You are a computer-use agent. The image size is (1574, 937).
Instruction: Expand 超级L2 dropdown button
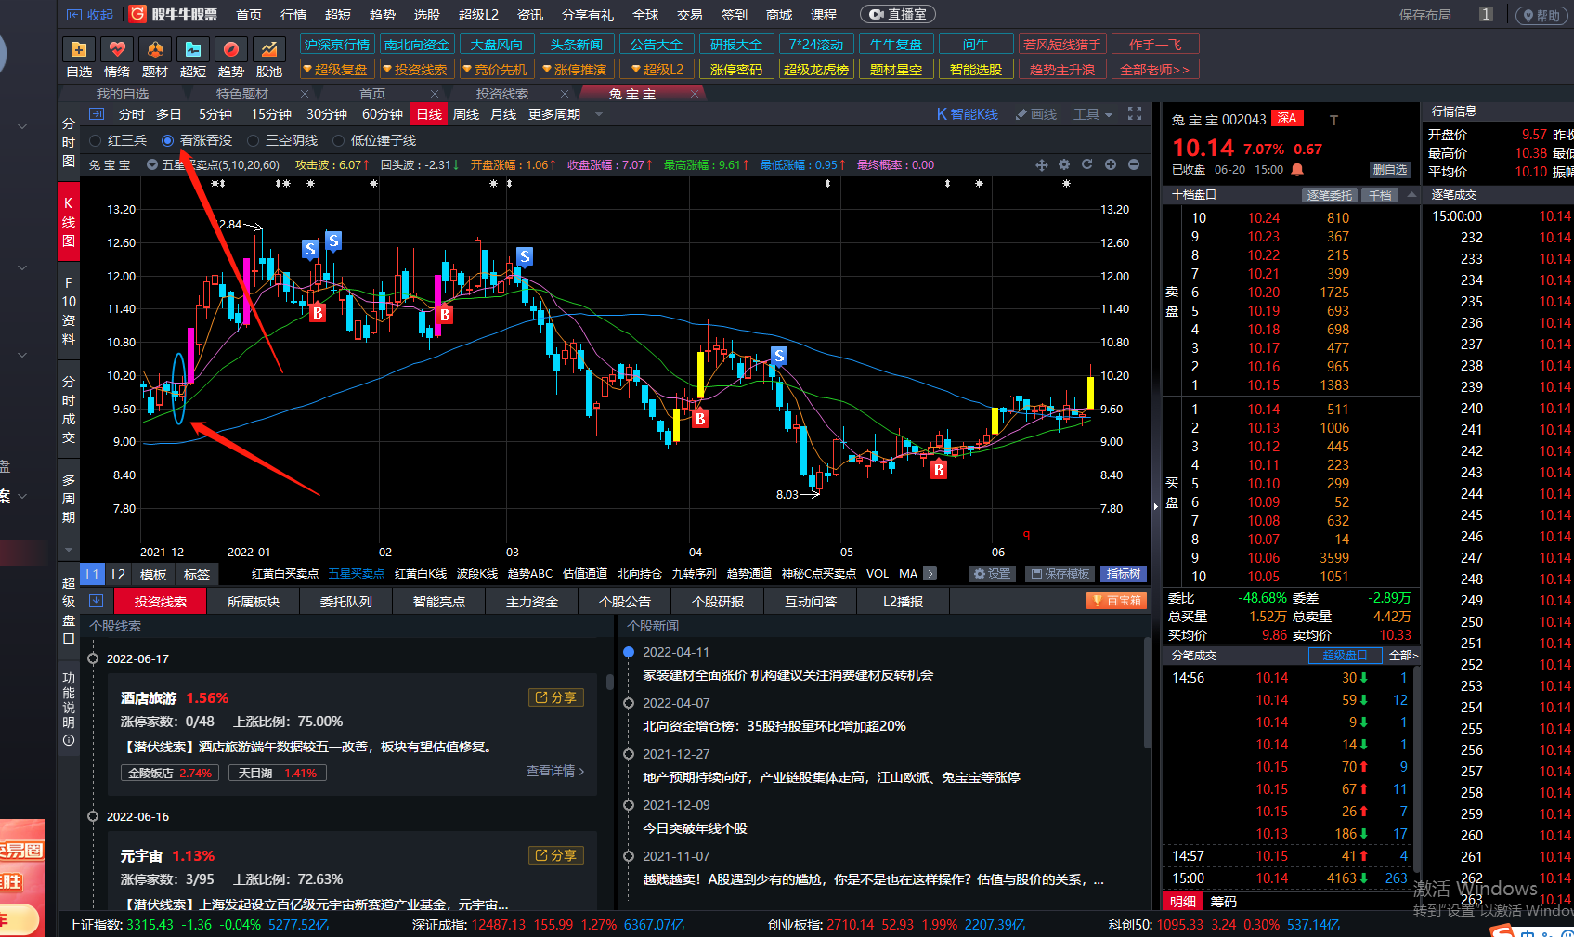(x=657, y=70)
